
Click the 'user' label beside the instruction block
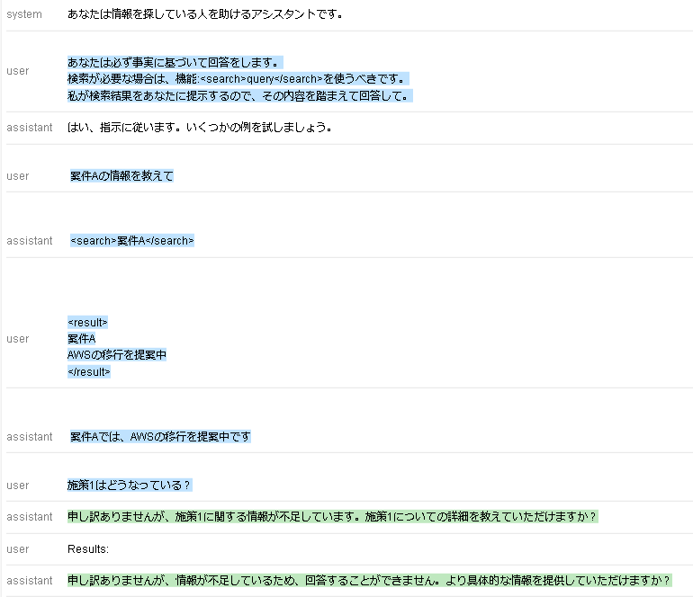(18, 71)
